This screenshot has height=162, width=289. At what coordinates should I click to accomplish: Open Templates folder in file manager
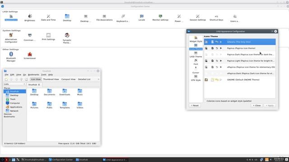[65, 105]
